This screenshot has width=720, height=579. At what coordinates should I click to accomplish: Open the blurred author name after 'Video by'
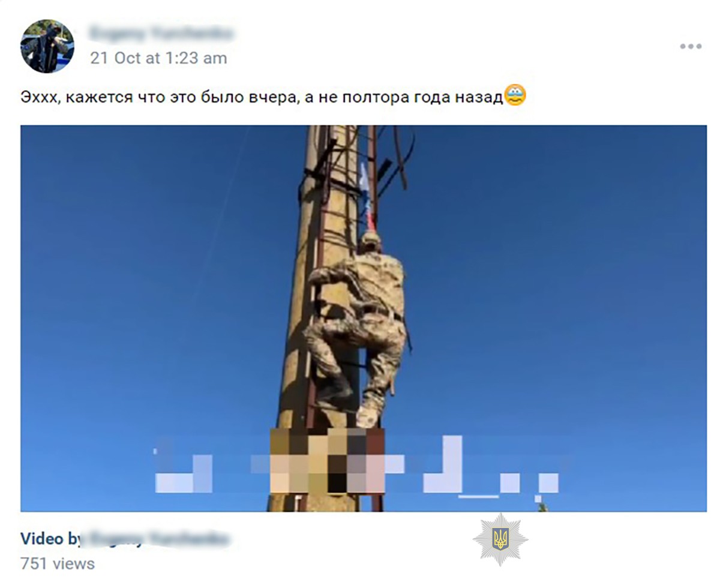[156, 539]
